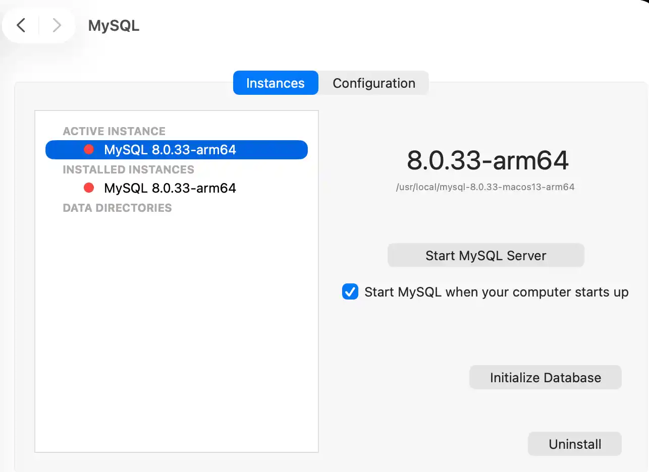Click the empty instance list area
Image resolution: width=649 pixels, height=472 pixels.
[176, 328]
